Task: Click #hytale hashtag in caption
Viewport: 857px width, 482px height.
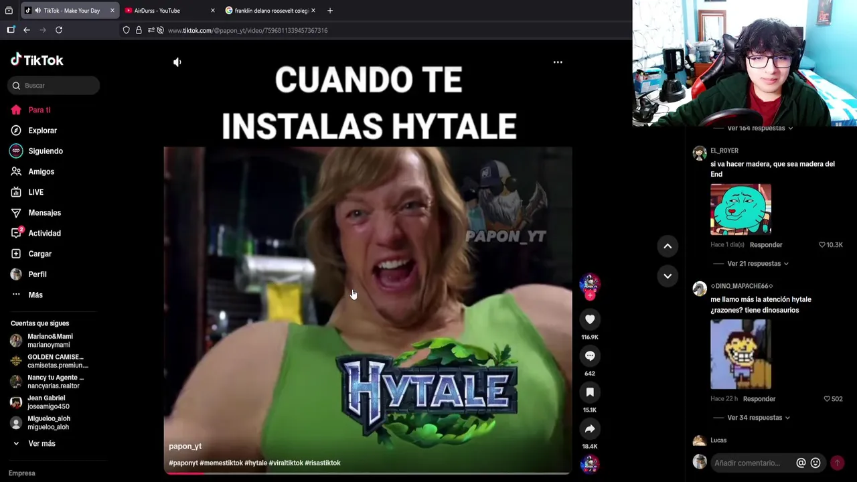Action: pyautogui.click(x=256, y=463)
